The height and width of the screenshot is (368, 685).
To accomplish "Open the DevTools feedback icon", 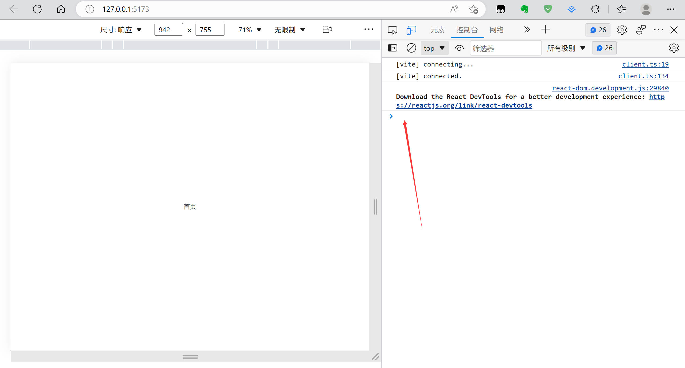I will click(641, 30).
